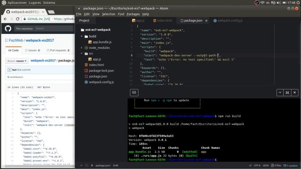The height and width of the screenshot is (169, 301).
Task: Hide the terminal panel with the chevron button
Action: 280,92
